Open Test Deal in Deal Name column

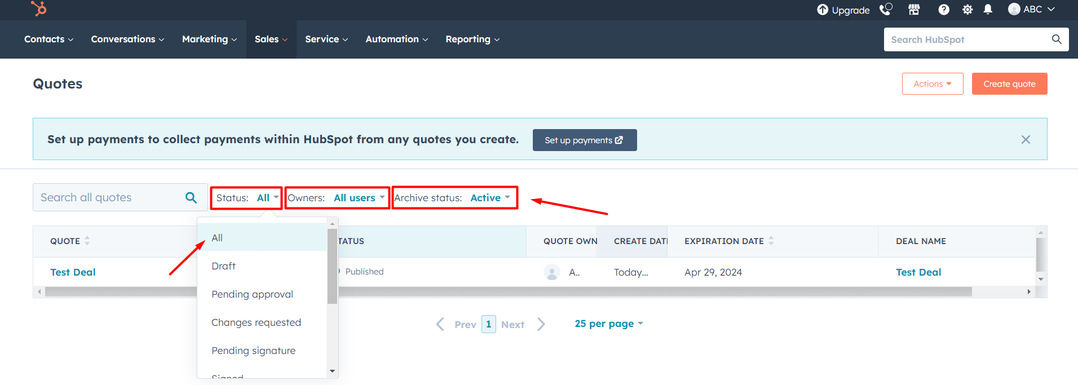[918, 272]
